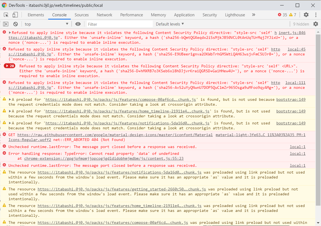Viewport: 321px width, 226px height.
Task: Click the console Filter input field
Action: [120, 24]
